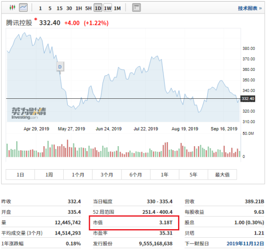Click the Sep 16, 2019 axis date
The image size is (271, 249).
pyautogui.click(x=224, y=129)
